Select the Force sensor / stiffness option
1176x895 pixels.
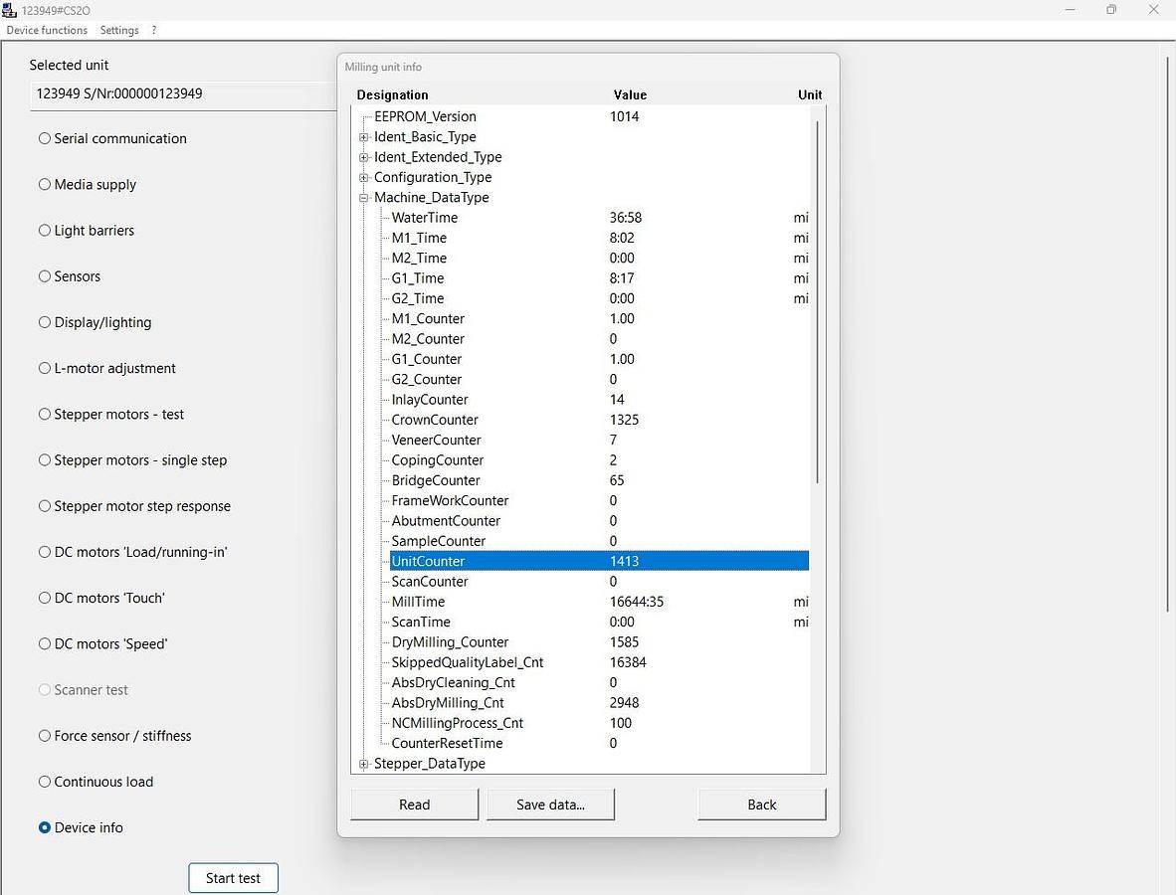tap(45, 736)
